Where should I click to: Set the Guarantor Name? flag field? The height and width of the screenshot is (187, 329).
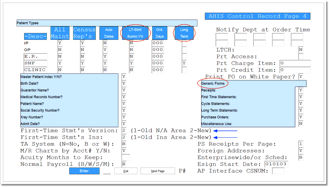click(124, 90)
